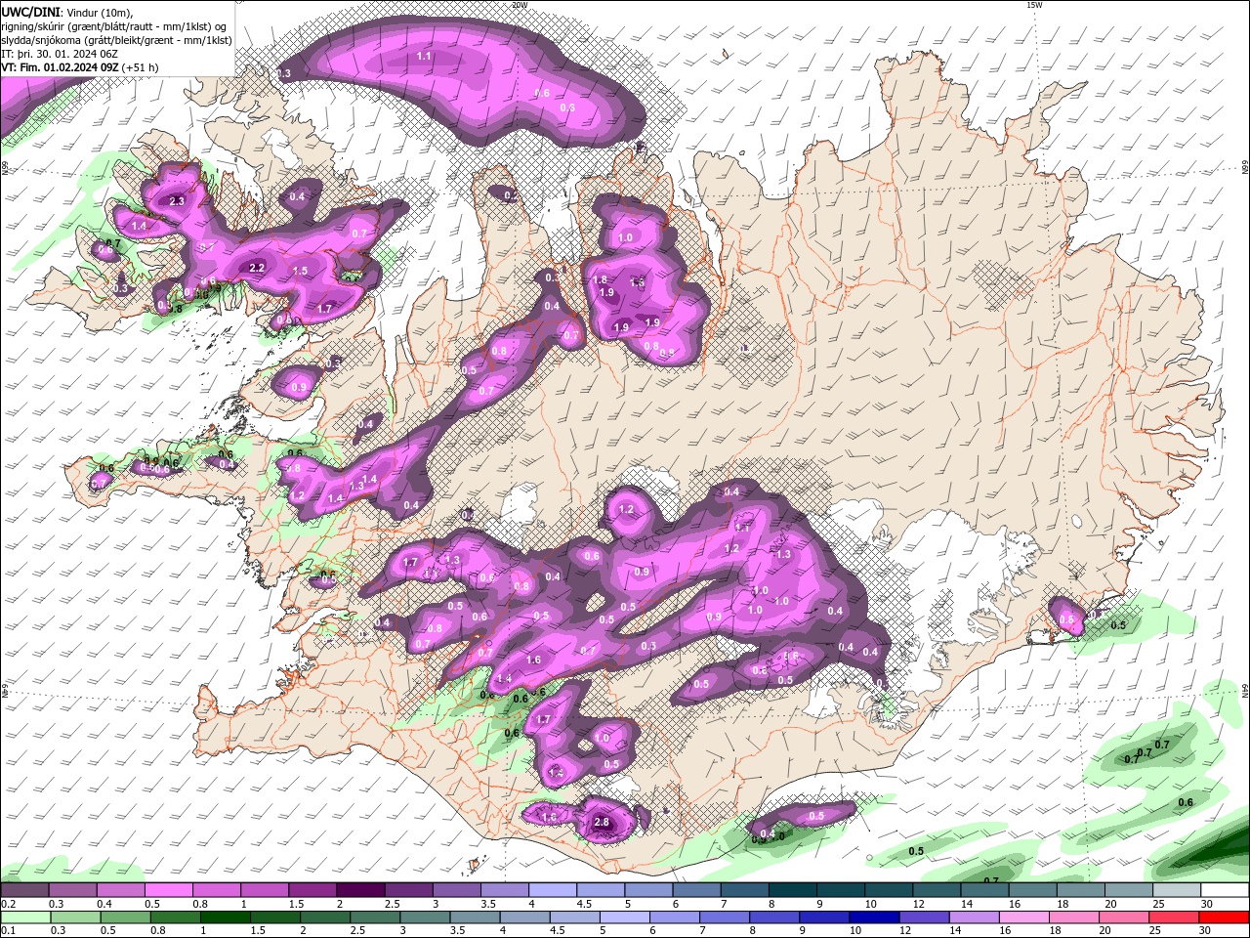This screenshot has height=938, width=1250.
Task: Select the lavender 4 swatch, upper legend row
Action: (552, 890)
